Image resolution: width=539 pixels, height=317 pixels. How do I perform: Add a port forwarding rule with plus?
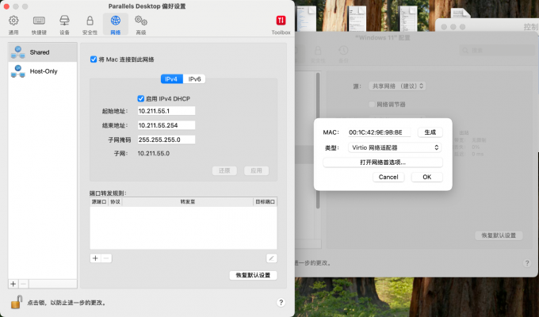click(95, 258)
